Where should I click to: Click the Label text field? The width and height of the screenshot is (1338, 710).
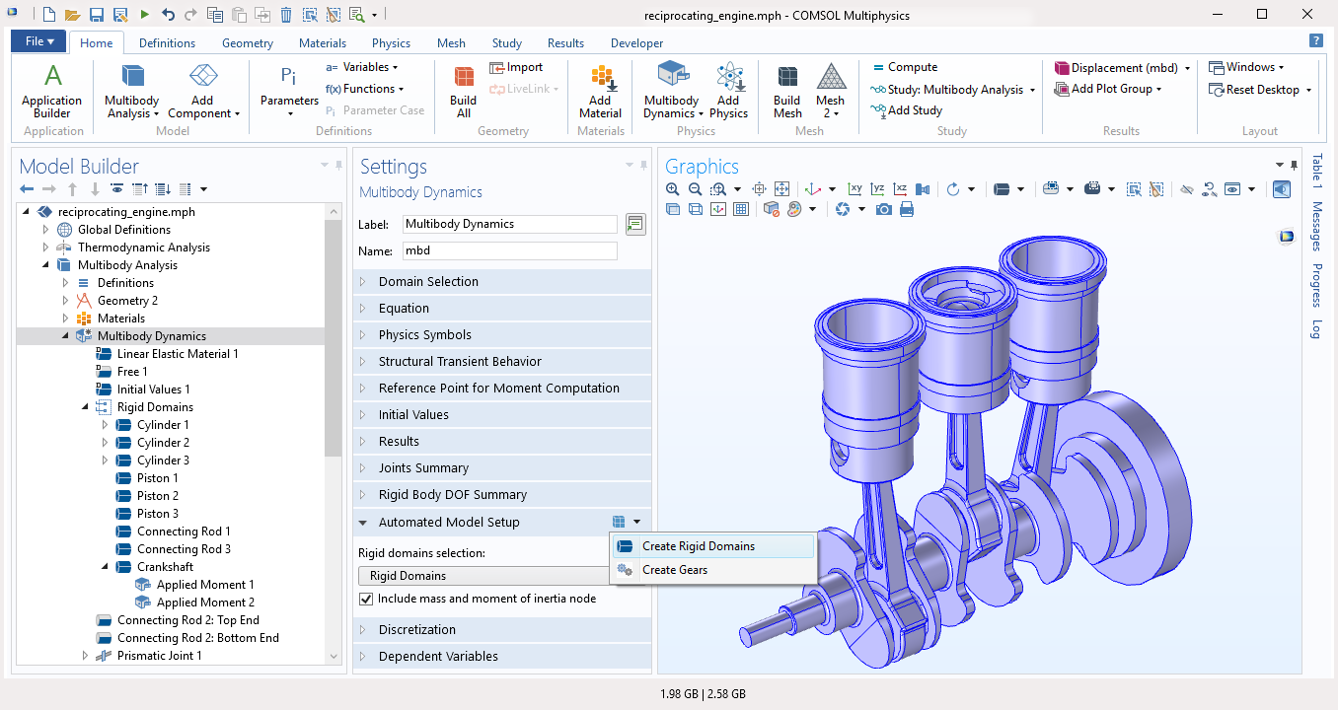click(x=508, y=224)
